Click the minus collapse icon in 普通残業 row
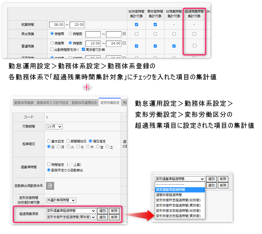The image size is (262, 234). pyautogui.click(x=124, y=43)
